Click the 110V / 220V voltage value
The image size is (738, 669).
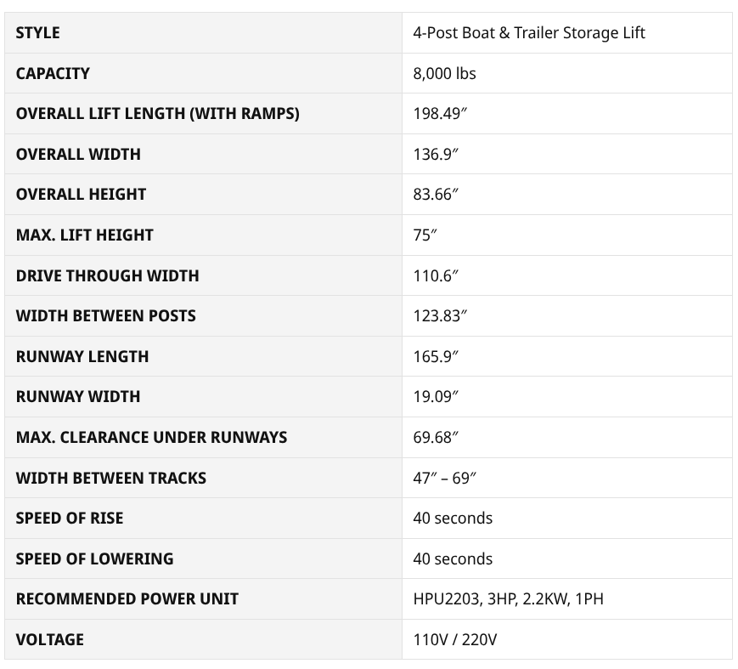(x=454, y=639)
